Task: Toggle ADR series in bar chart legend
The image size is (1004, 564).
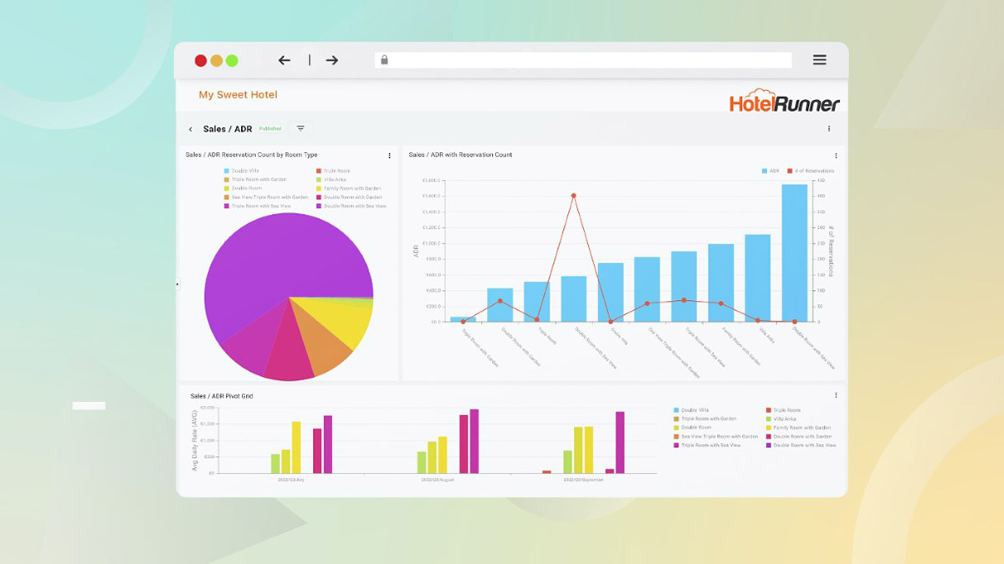Action: pyautogui.click(x=770, y=170)
